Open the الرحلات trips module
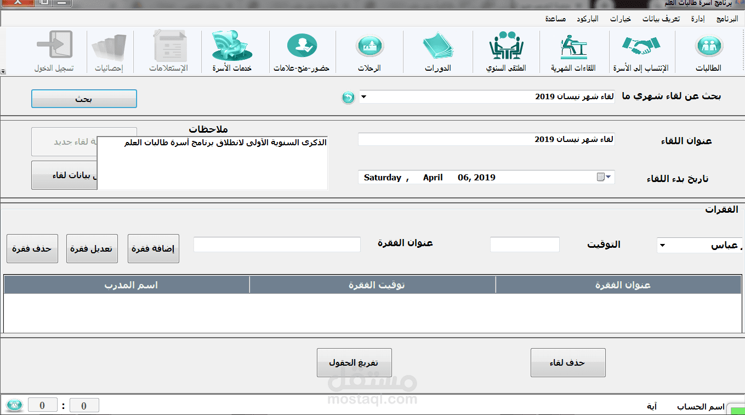This screenshot has height=415, width=745. pos(369,53)
